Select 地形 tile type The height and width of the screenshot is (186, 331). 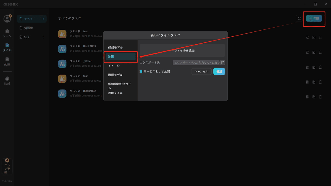[121, 56]
